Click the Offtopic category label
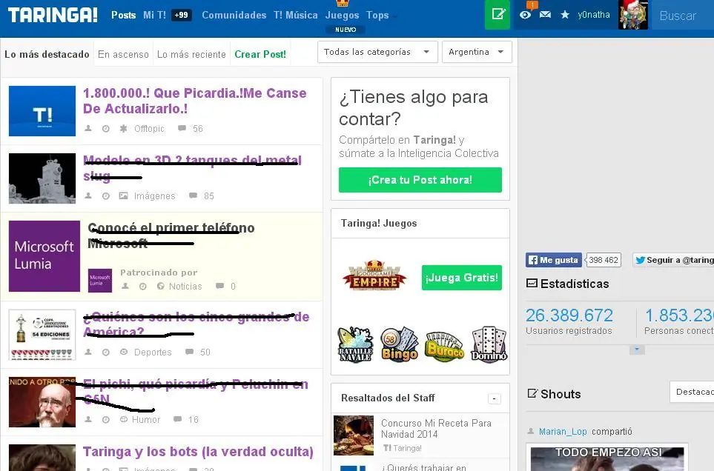714x471 pixels. coord(149,129)
